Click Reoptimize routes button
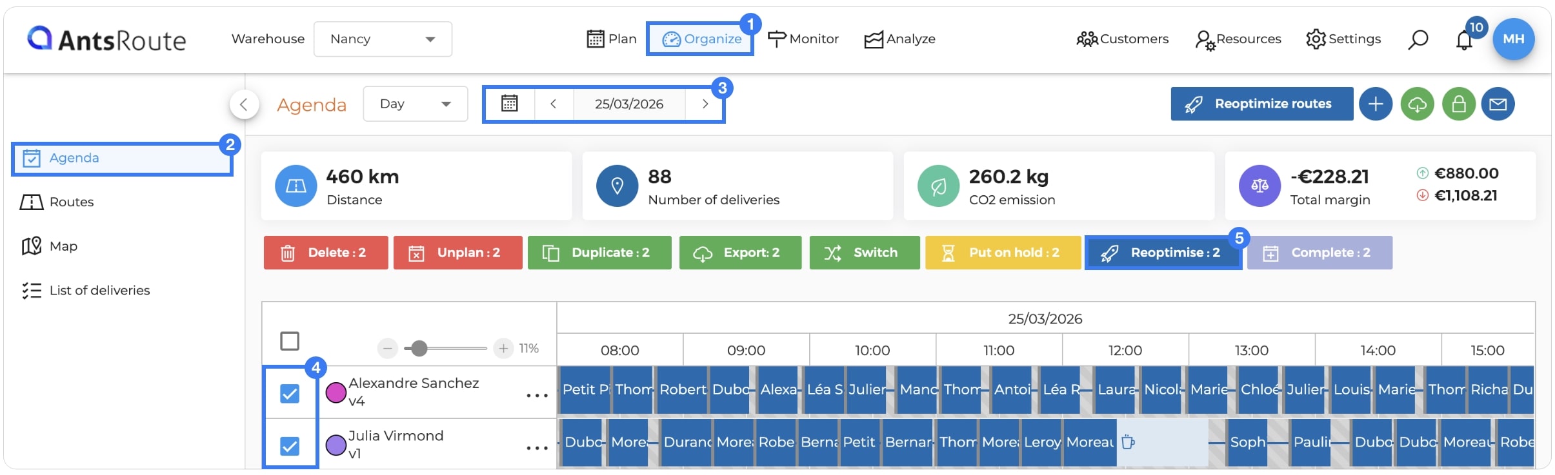Image resolution: width=1555 pixels, height=475 pixels. click(1262, 104)
